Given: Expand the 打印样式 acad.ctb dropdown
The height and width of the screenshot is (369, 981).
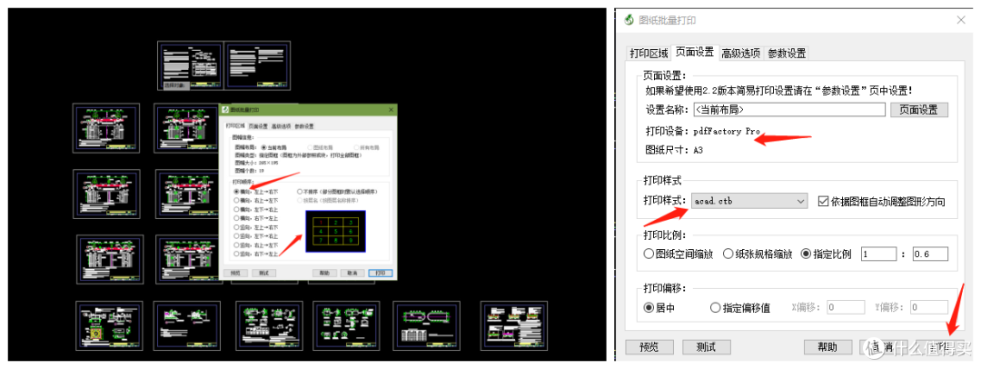Looking at the screenshot, I should pyautogui.click(x=748, y=201).
